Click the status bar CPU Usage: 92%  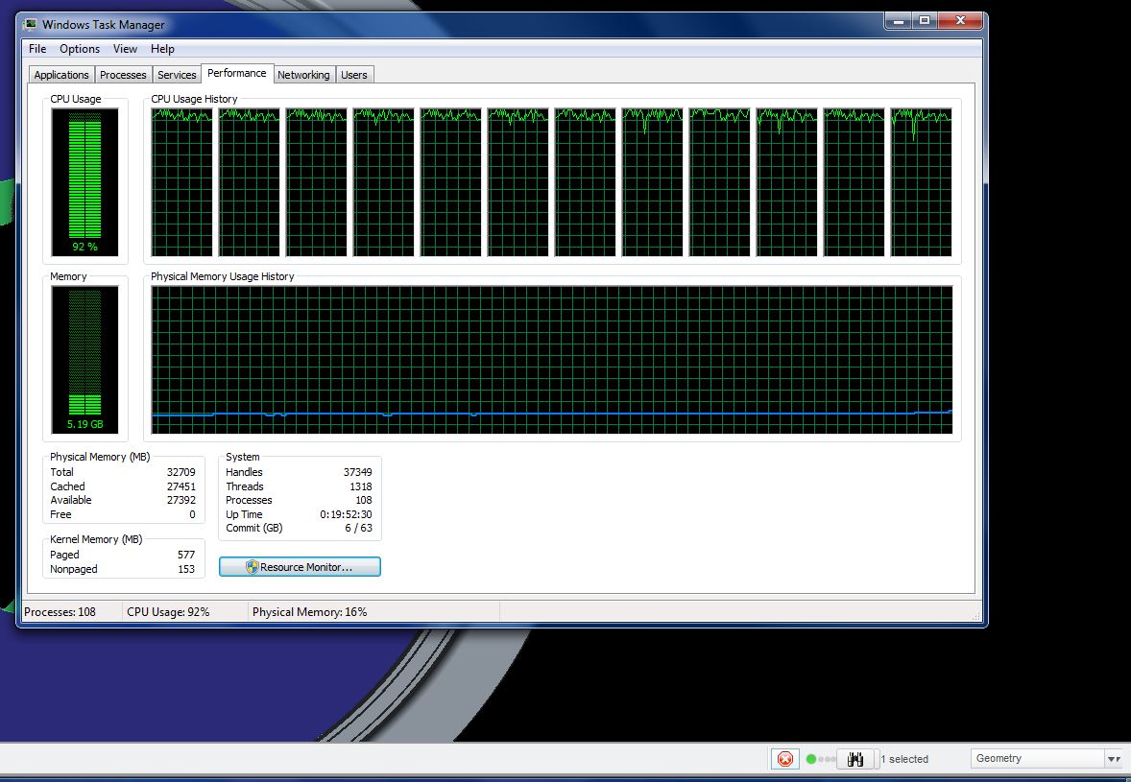[168, 612]
